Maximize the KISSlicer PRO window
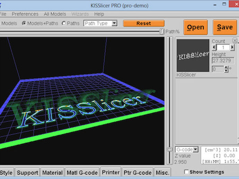The width and height of the screenshot is (239, 179). tap(224, 4)
